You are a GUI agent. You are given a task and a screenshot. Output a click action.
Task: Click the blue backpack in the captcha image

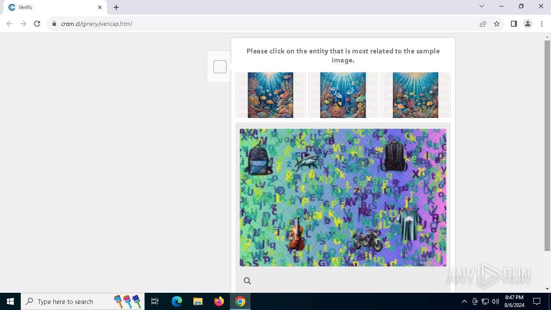(x=258, y=159)
